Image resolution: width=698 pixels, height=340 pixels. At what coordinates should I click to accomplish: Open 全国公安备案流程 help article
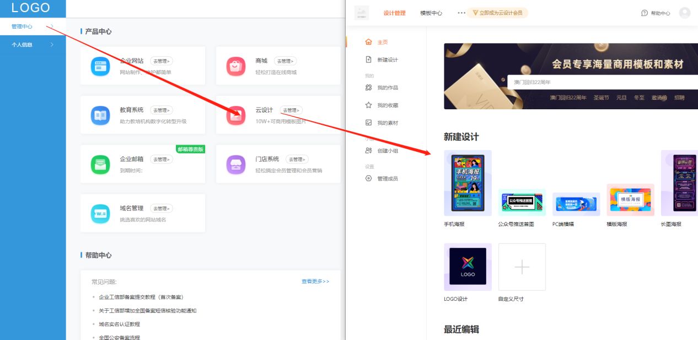[119, 337]
